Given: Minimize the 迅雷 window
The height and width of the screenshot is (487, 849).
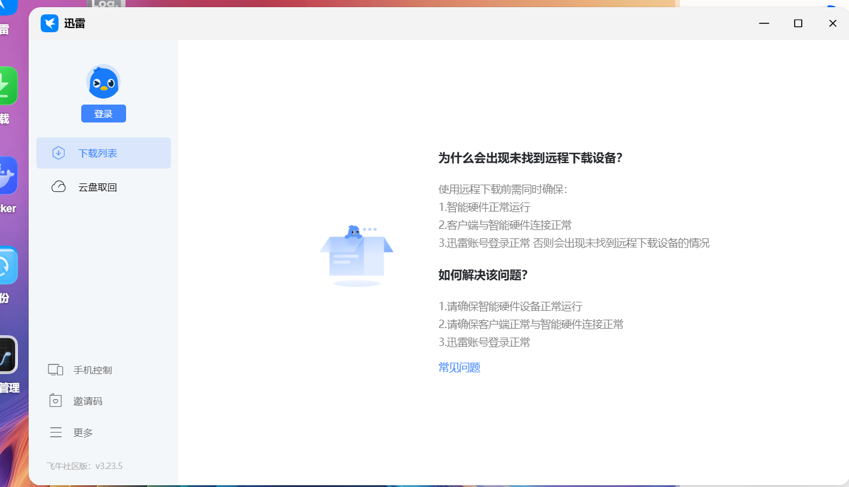Looking at the screenshot, I should (x=764, y=23).
